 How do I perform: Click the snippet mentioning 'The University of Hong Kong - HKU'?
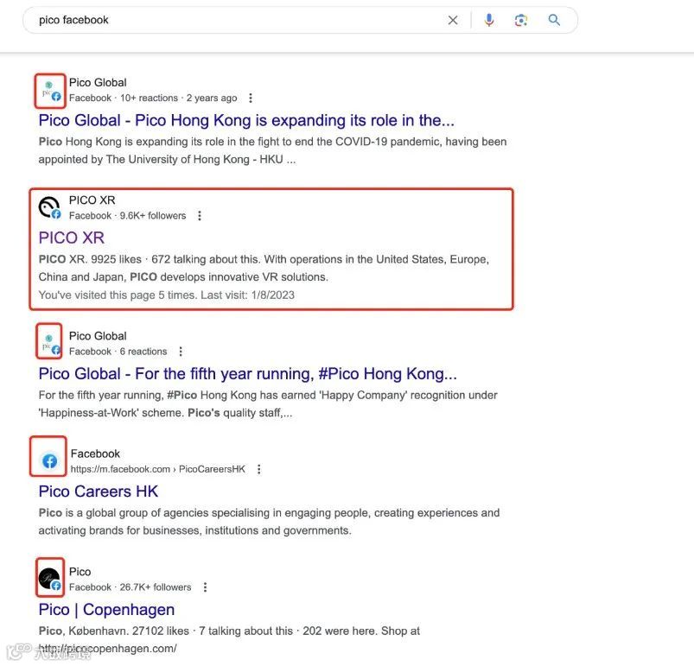pos(272,150)
